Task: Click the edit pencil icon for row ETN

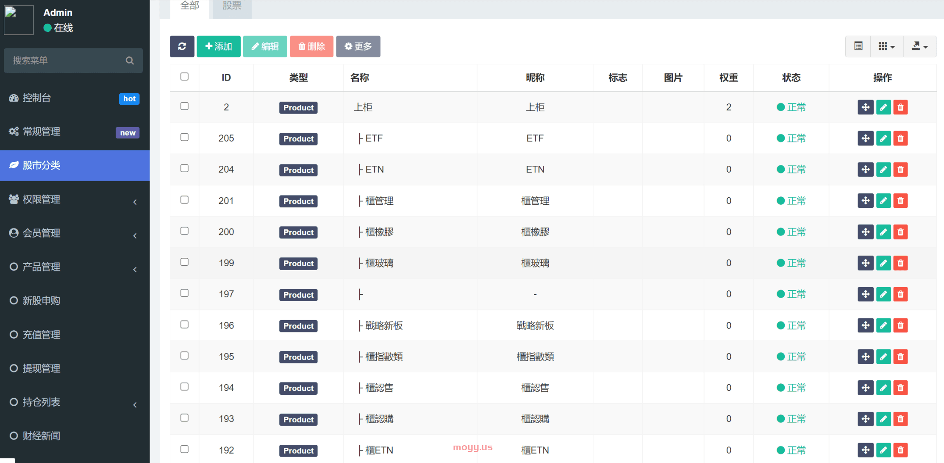Action: (x=883, y=170)
